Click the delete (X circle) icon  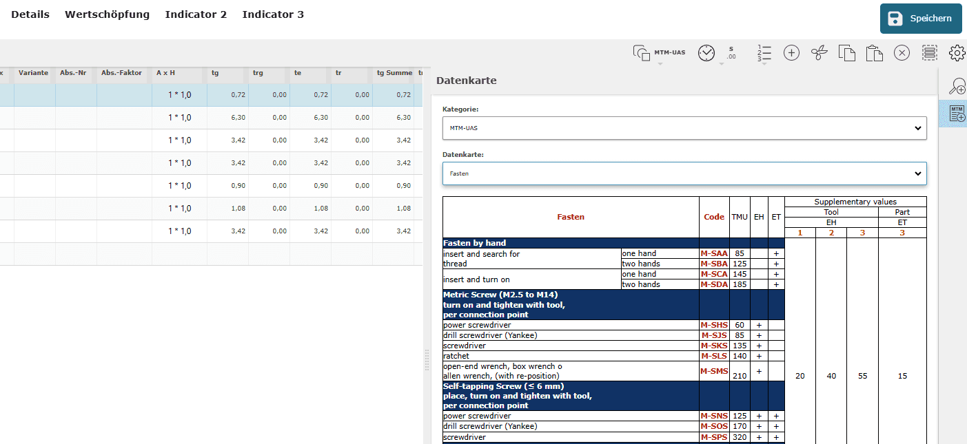click(902, 53)
